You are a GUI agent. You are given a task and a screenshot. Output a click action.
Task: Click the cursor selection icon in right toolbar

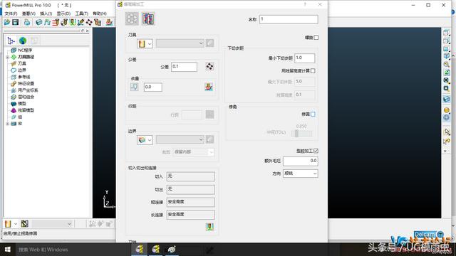click(x=447, y=132)
